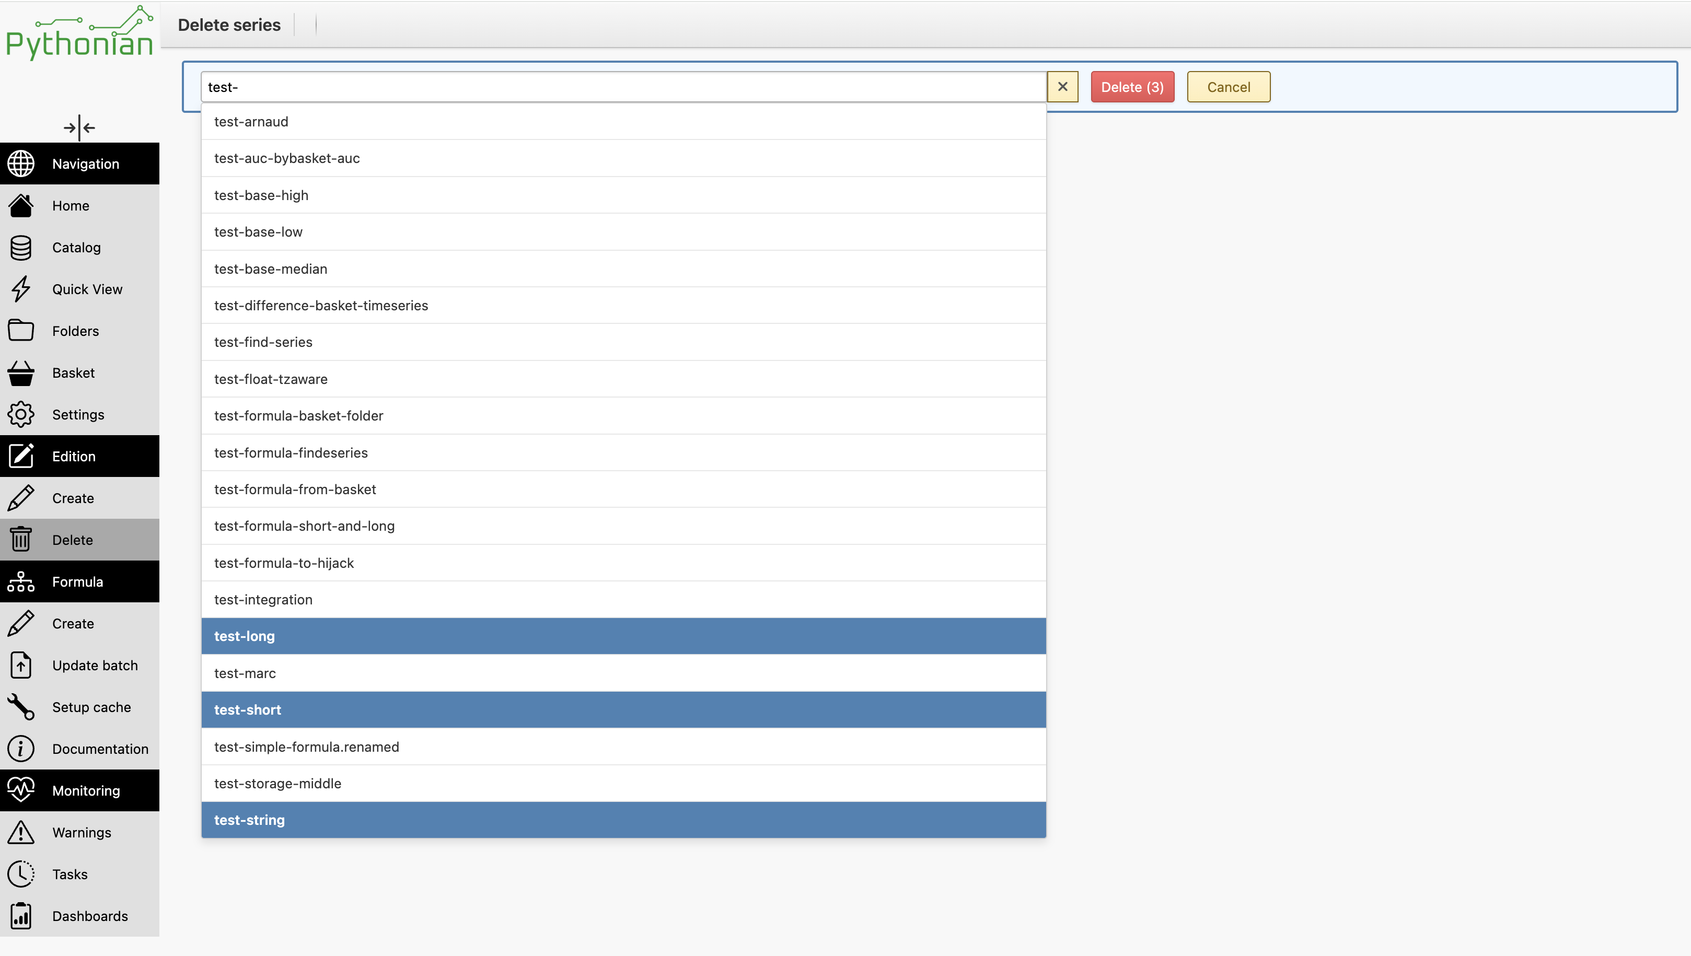Select test-base-low in the list

(x=623, y=232)
